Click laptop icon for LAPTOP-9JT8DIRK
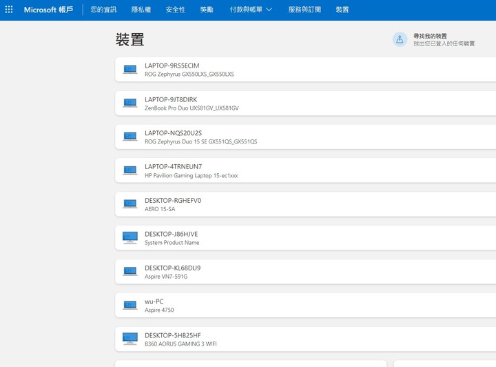The image size is (496, 367). click(130, 103)
